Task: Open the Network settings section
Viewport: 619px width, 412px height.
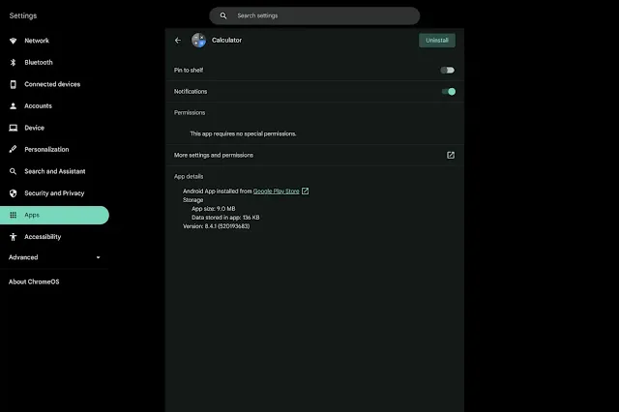Action: tap(54, 41)
